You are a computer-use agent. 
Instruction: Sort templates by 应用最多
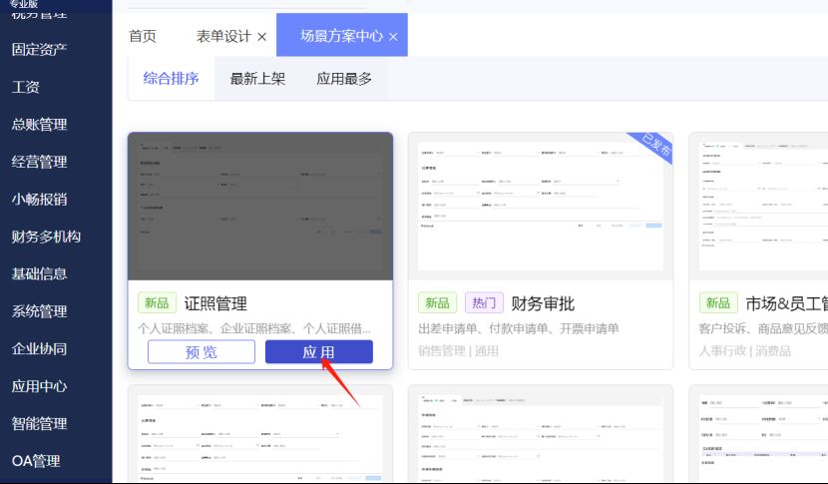(x=344, y=79)
